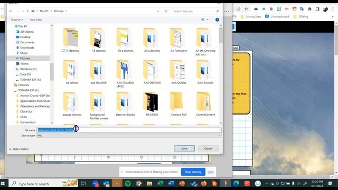Select Downloads in the navigation tree
The image size is (338, 190).
[x=27, y=47]
